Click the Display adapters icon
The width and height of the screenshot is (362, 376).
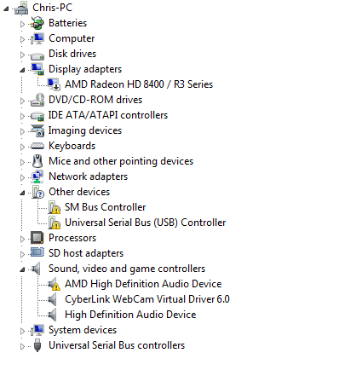point(37,69)
